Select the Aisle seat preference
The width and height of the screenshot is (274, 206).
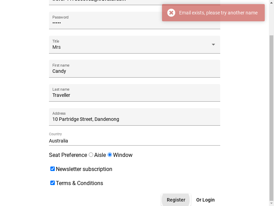pyautogui.click(x=91, y=155)
